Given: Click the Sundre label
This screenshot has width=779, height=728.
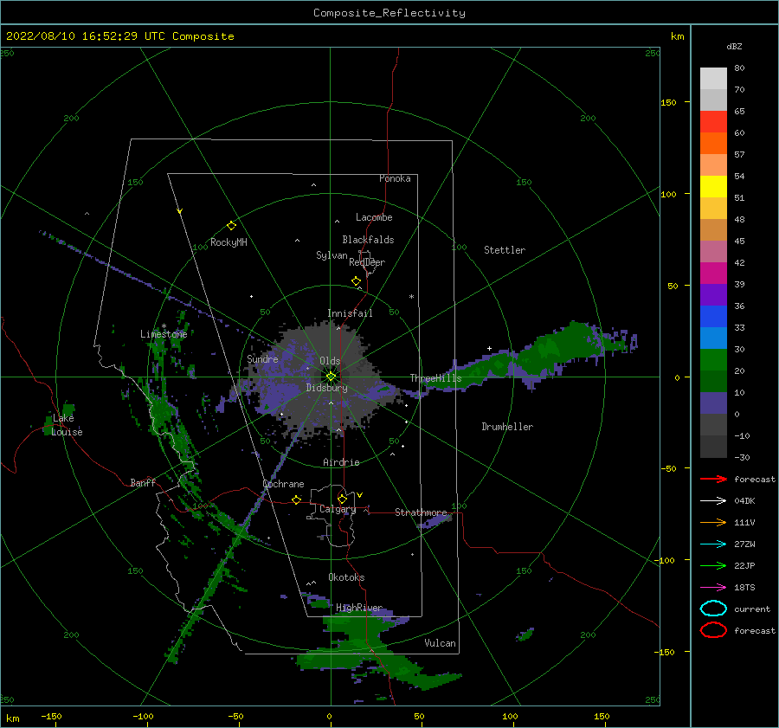Looking at the screenshot, I should click(262, 358).
